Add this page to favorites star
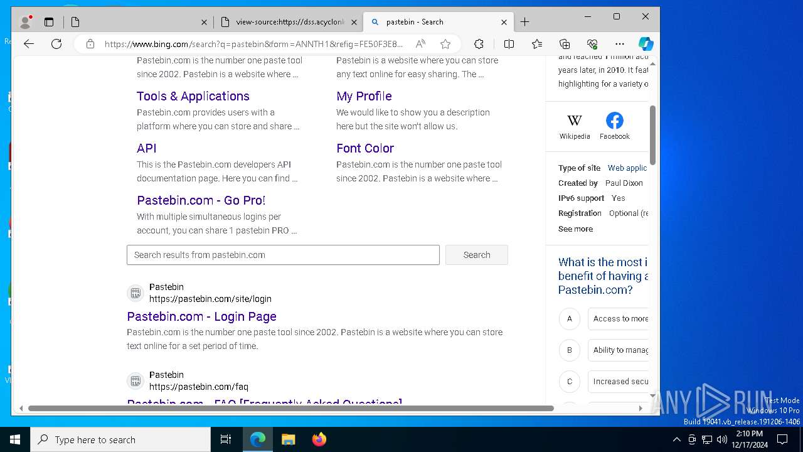Viewport: 803px width, 452px height. point(445,44)
